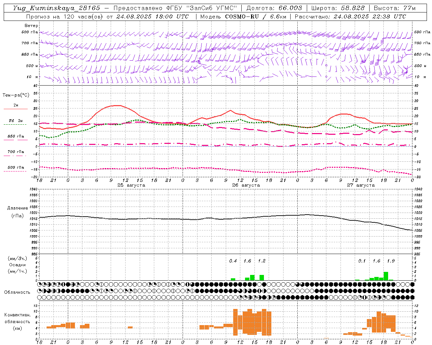
Task: Click the Облачность cloud cover label
Action: pos(17,292)
